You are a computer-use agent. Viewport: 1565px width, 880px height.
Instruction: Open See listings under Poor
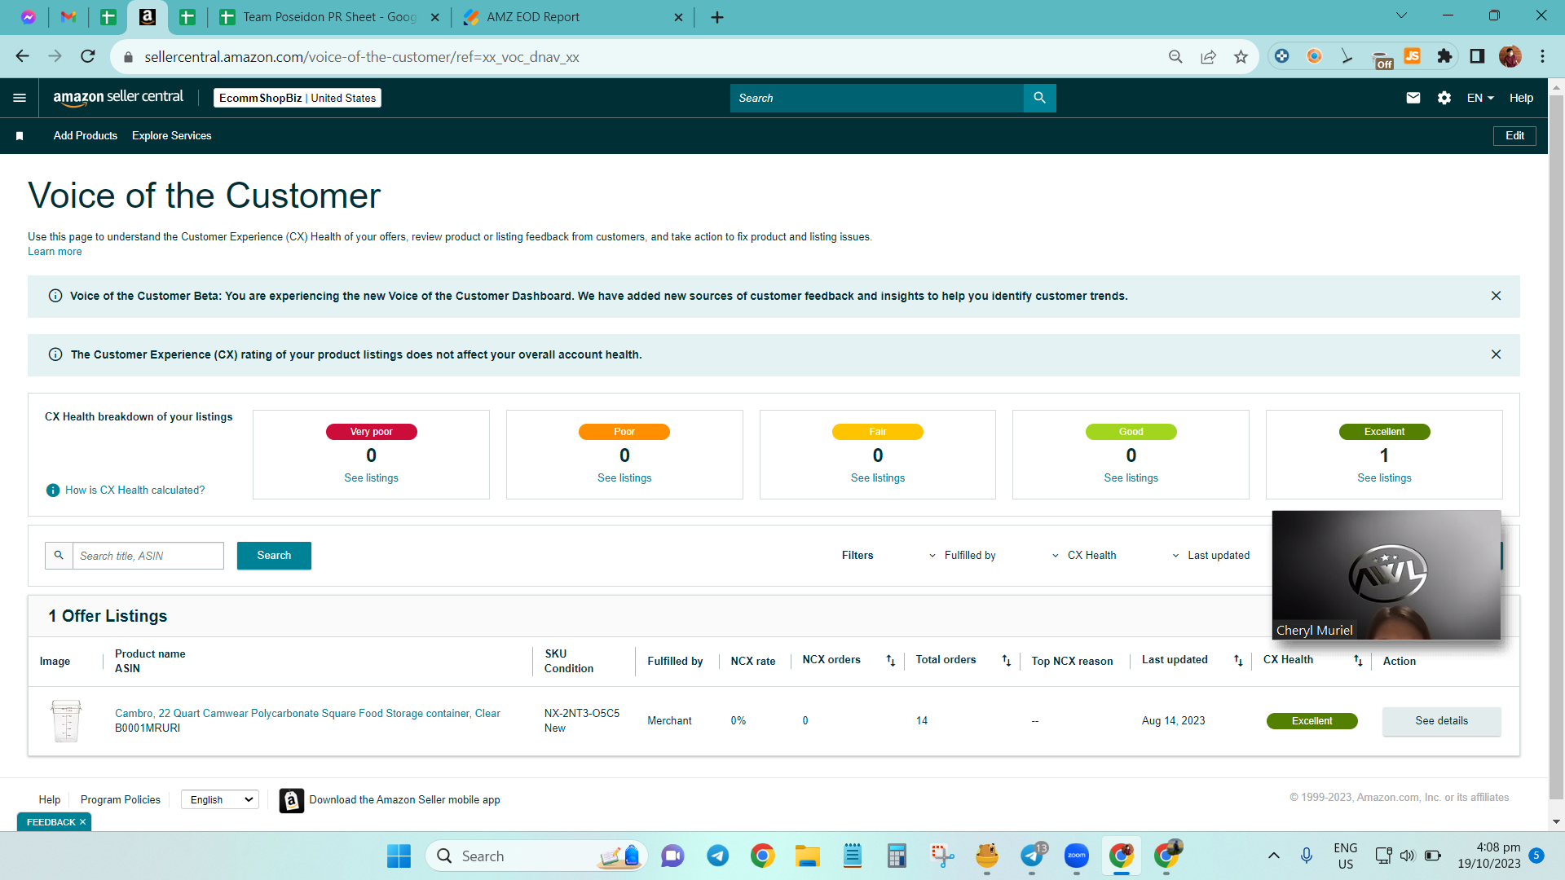(624, 478)
